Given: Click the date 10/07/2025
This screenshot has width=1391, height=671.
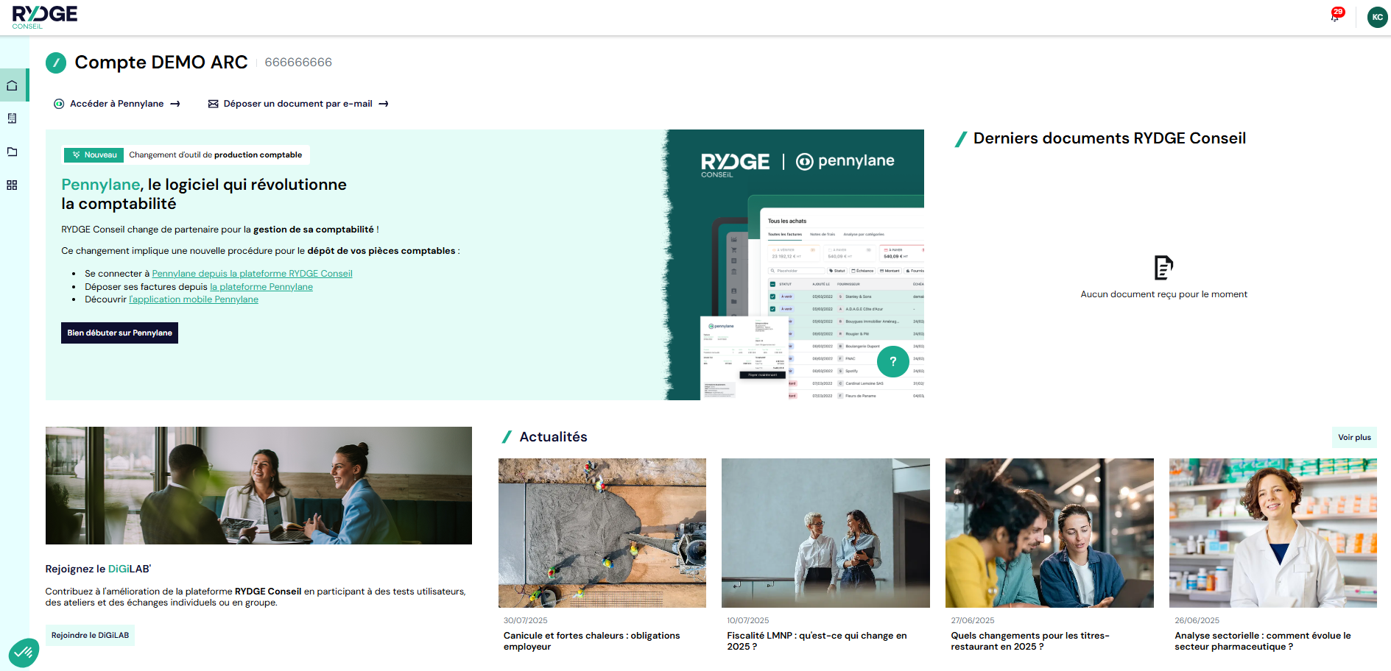Looking at the screenshot, I should (x=747, y=620).
